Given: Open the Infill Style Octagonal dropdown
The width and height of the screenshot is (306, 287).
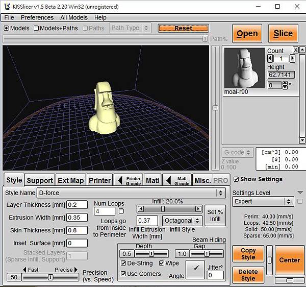Looking at the screenshot, I should click(x=182, y=221).
